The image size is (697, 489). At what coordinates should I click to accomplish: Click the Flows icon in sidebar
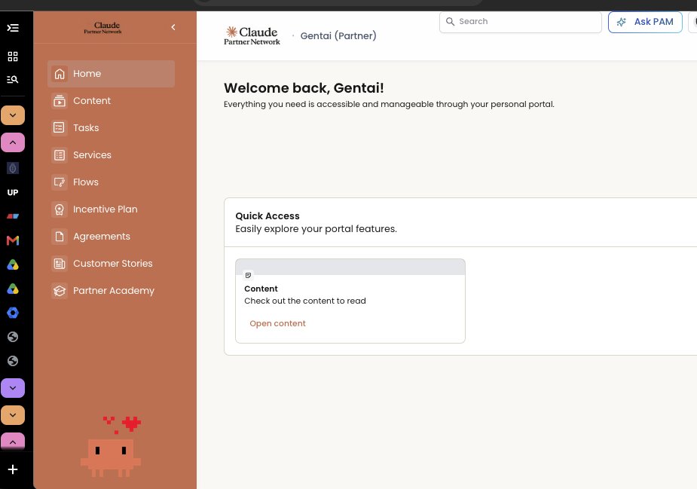[59, 182]
